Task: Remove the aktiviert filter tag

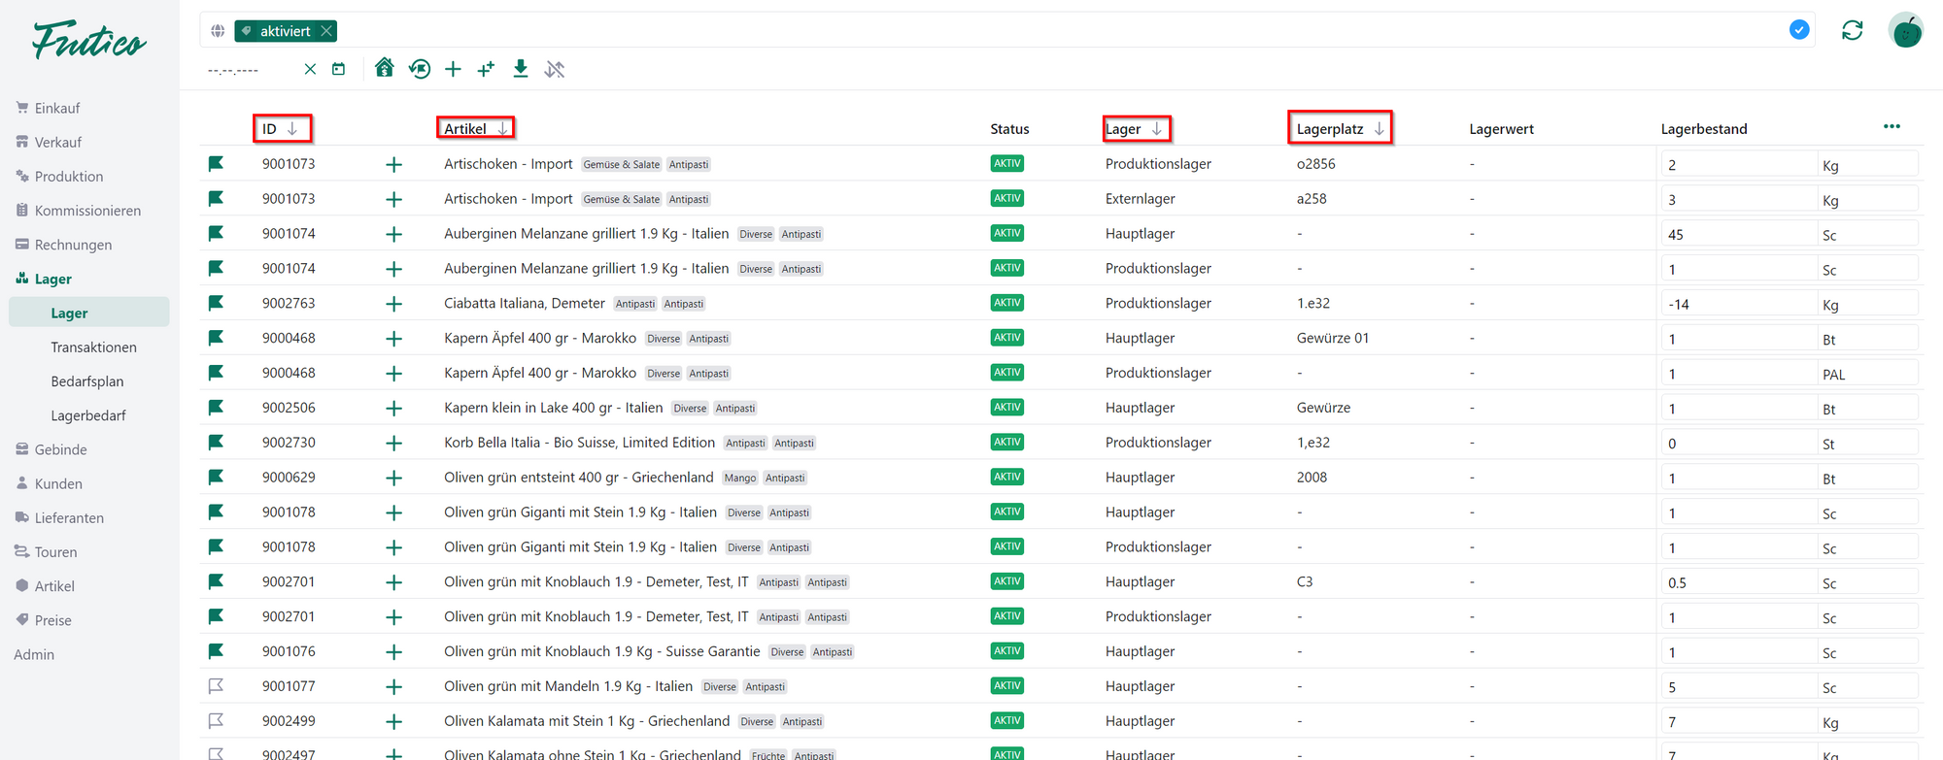Action: point(327,31)
